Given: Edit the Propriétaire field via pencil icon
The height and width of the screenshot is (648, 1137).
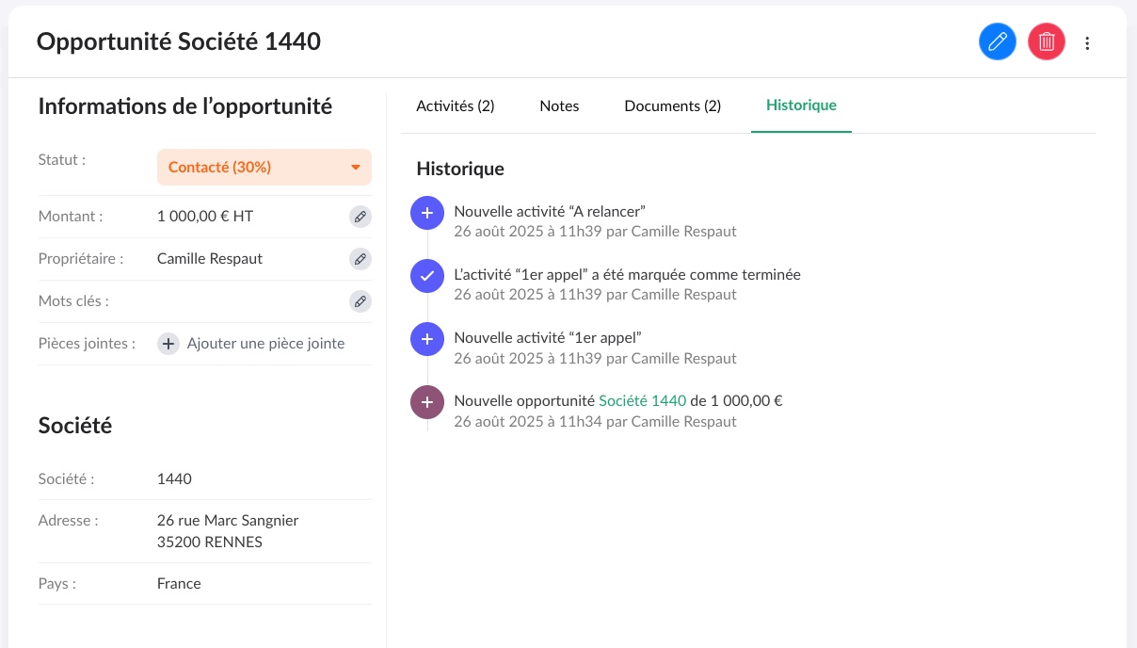Looking at the screenshot, I should pyautogui.click(x=360, y=259).
